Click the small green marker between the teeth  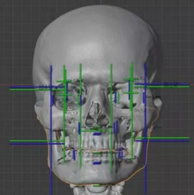[x=96, y=154]
